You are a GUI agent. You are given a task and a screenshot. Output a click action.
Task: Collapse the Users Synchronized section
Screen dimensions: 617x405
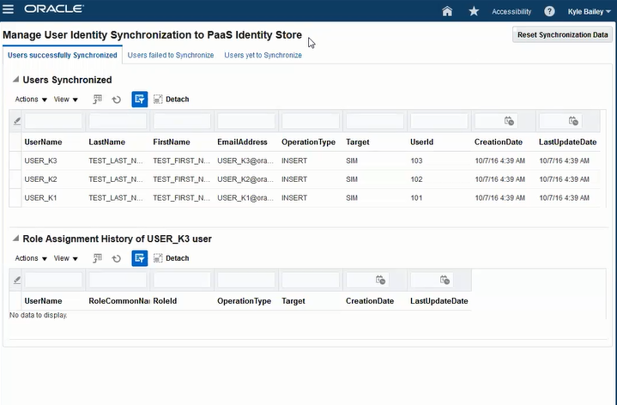(15, 80)
